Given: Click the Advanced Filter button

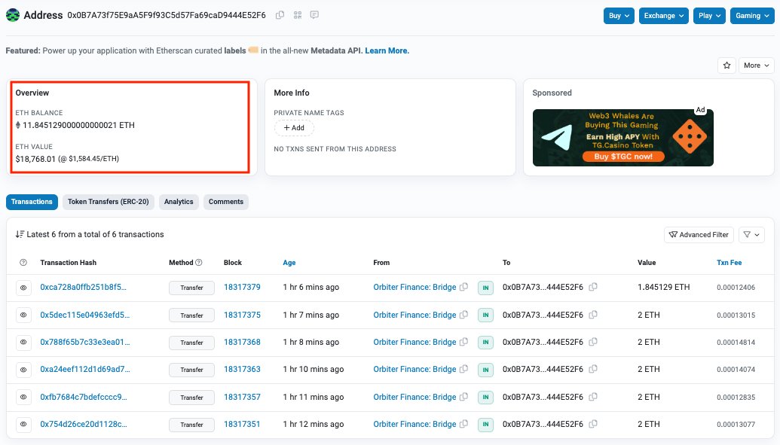Looking at the screenshot, I should click(699, 235).
